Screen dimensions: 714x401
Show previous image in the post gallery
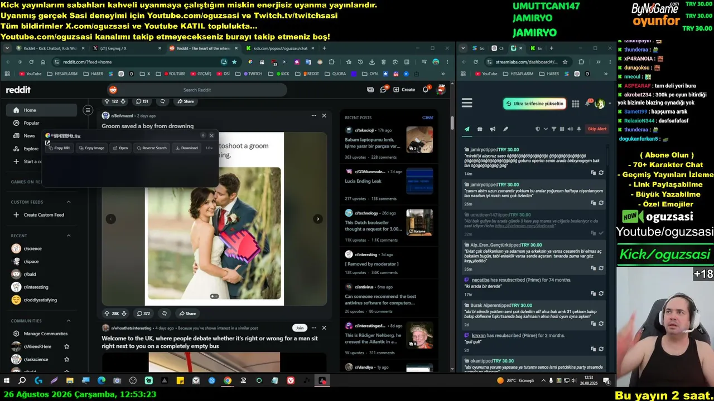(110, 219)
